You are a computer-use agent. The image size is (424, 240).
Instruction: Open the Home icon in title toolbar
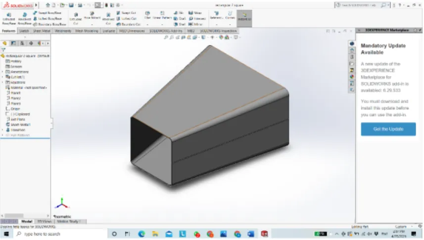48,5
